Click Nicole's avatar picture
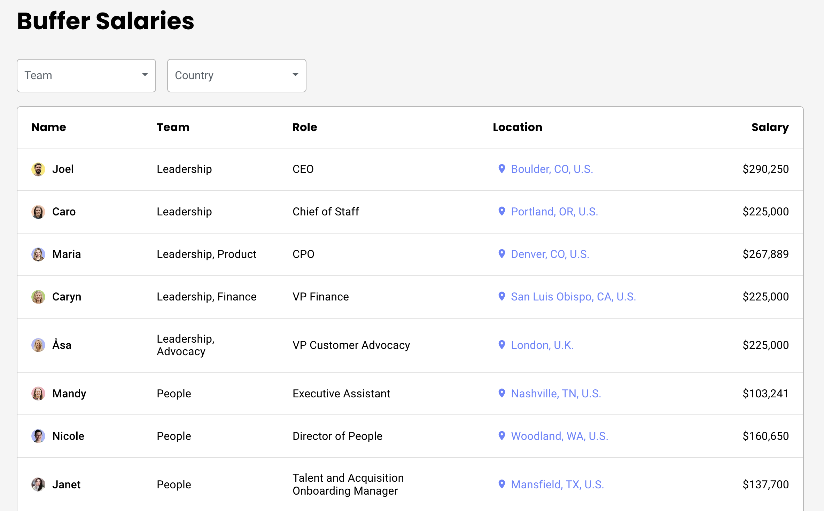The width and height of the screenshot is (824, 511). tap(38, 436)
